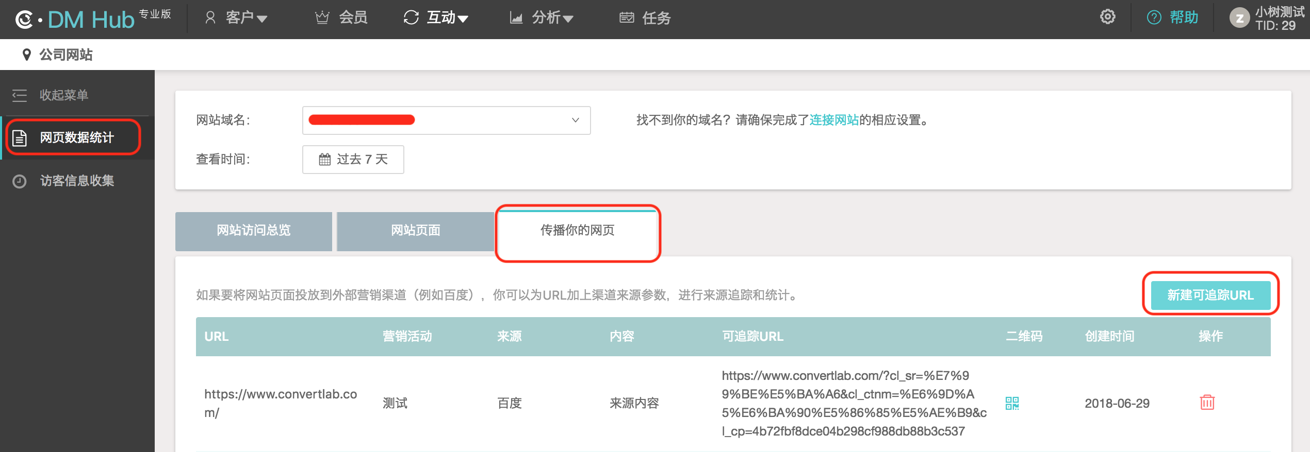Click the help question mark icon
Viewport: 1310px width, 452px height.
coord(1154,18)
